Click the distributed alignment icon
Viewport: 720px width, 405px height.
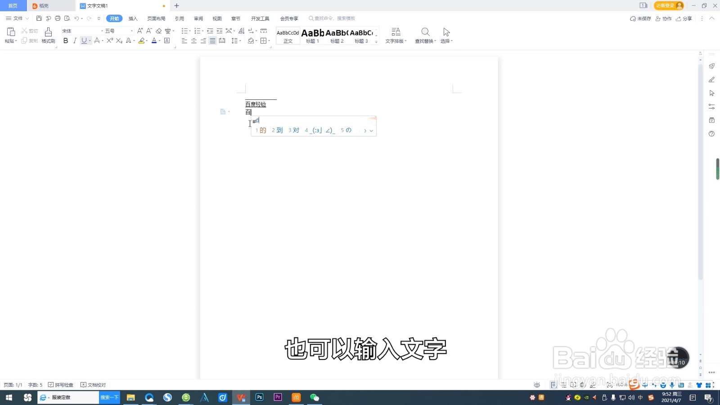tap(222, 40)
